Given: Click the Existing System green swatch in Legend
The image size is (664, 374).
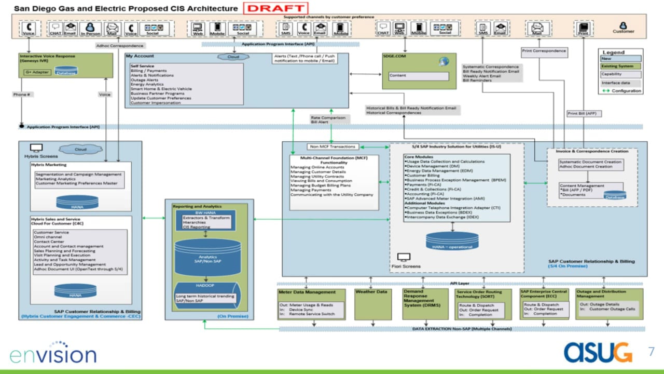Looking at the screenshot, I should tap(620, 66).
